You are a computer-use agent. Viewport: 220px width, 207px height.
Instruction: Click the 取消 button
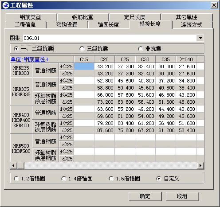click(x=182, y=196)
